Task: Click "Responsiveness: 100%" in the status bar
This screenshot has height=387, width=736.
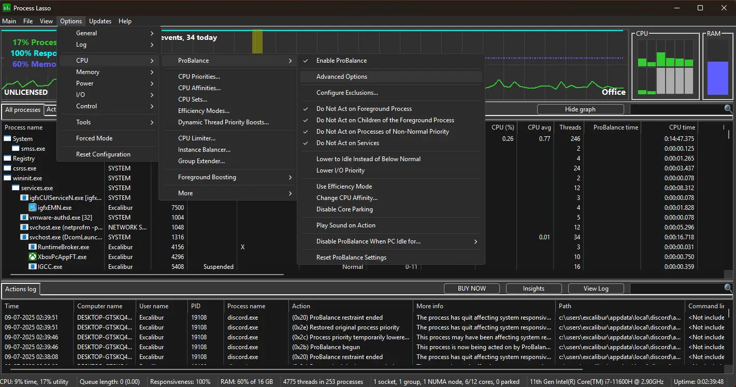Action: point(180,382)
